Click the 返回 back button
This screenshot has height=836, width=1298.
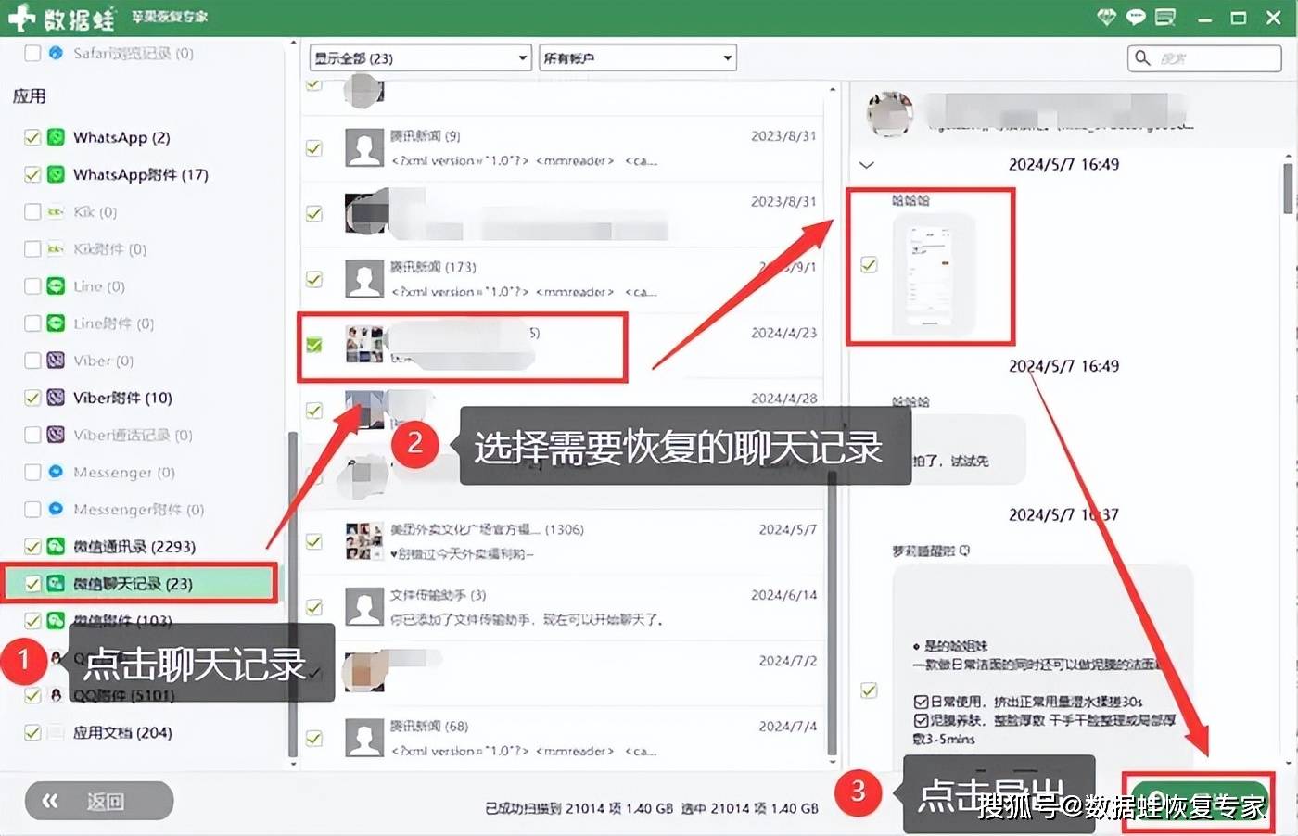click(98, 800)
